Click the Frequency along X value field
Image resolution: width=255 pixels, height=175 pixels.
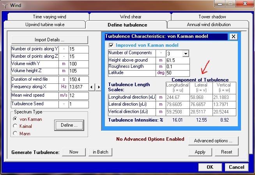tap(79, 87)
